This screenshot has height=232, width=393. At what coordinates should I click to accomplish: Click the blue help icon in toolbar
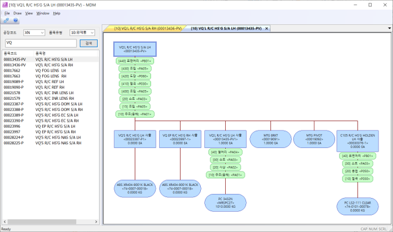(x=14, y=21)
